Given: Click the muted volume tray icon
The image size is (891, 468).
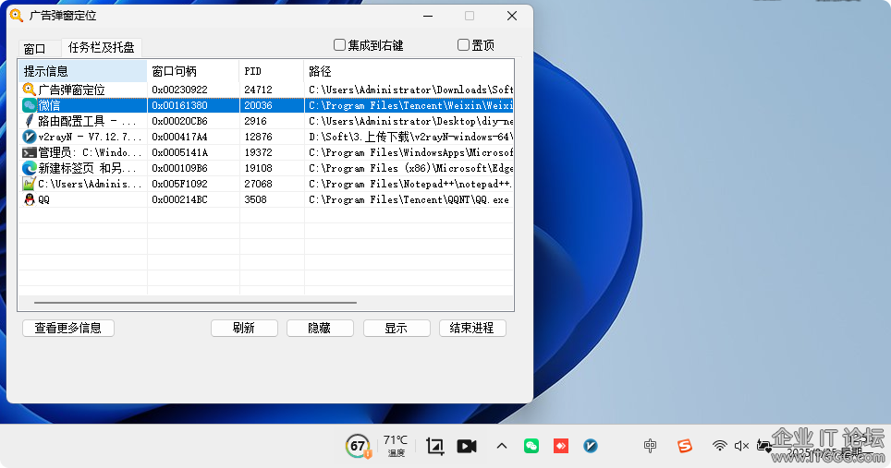Looking at the screenshot, I should click(741, 446).
